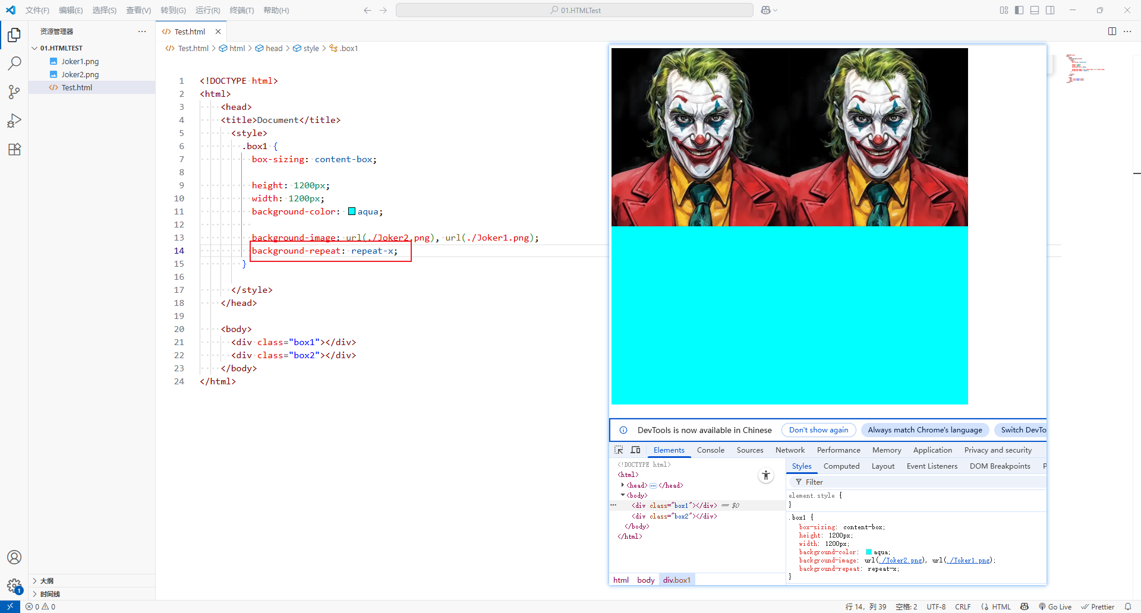Open the Search view in activity bar
Screen dimensions: 1141x613
[x=14, y=64]
